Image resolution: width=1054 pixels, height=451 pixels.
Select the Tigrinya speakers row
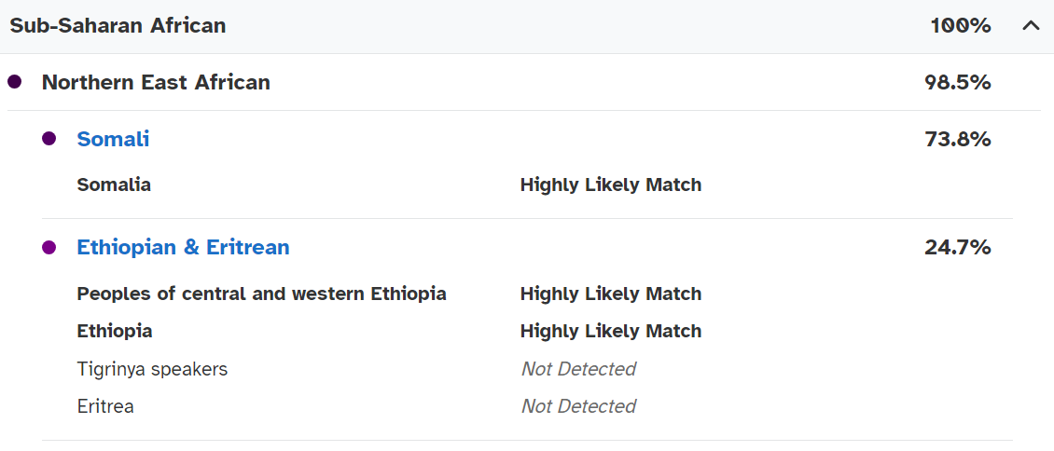[x=152, y=369]
